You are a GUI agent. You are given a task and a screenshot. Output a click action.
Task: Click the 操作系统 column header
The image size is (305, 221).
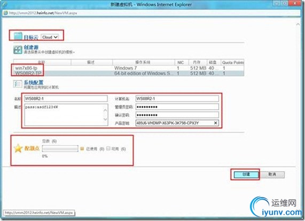point(144,62)
